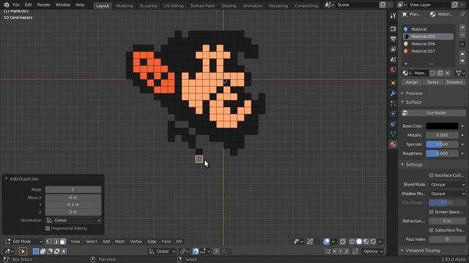469x263 pixels.
Task: Open material slot specials dropdown arrow
Action: click(462, 44)
